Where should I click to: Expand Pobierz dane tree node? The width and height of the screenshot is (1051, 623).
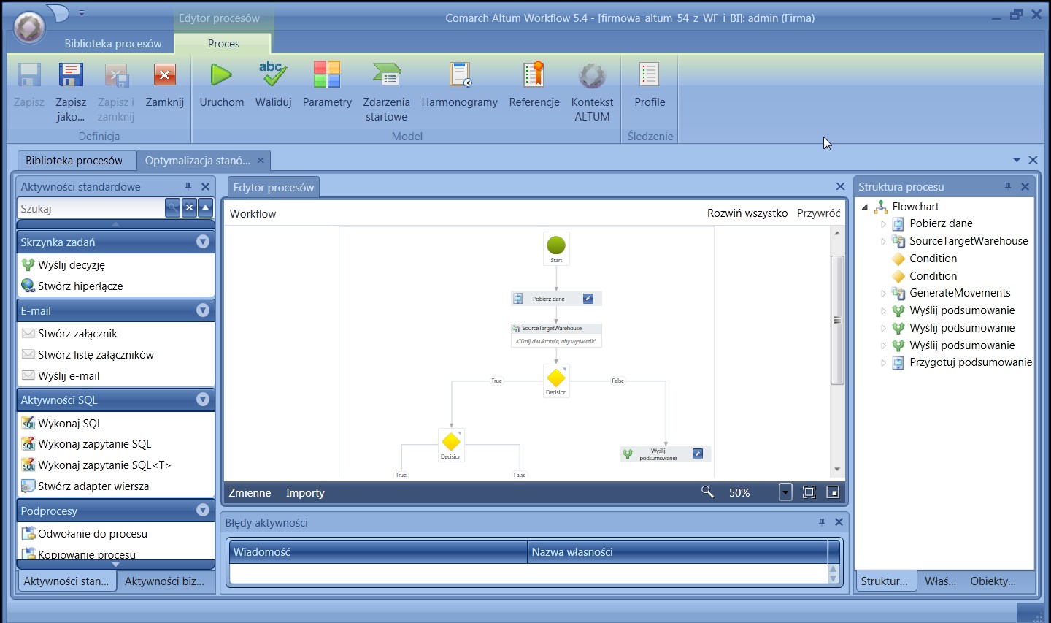pos(882,224)
